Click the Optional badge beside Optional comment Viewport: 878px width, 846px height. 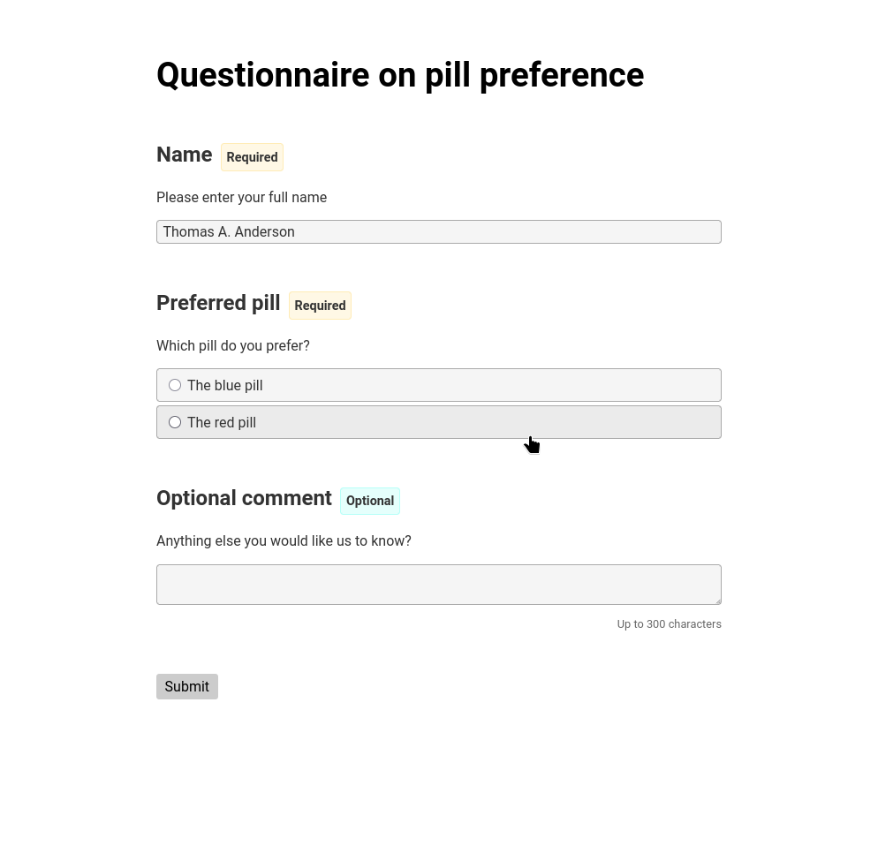[370, 501]
